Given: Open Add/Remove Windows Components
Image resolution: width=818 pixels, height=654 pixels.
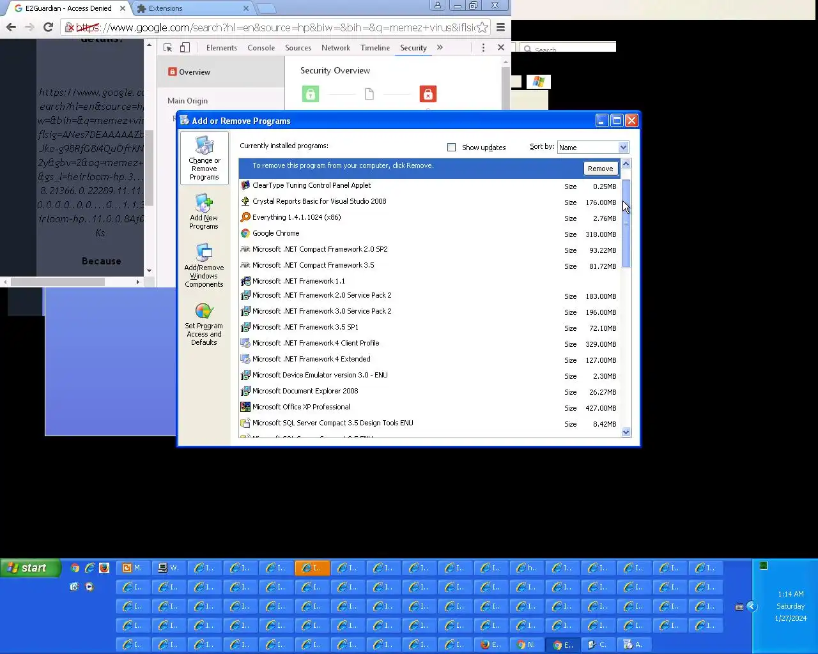Looking at the screenshot, I should click(x=204, y=266).
